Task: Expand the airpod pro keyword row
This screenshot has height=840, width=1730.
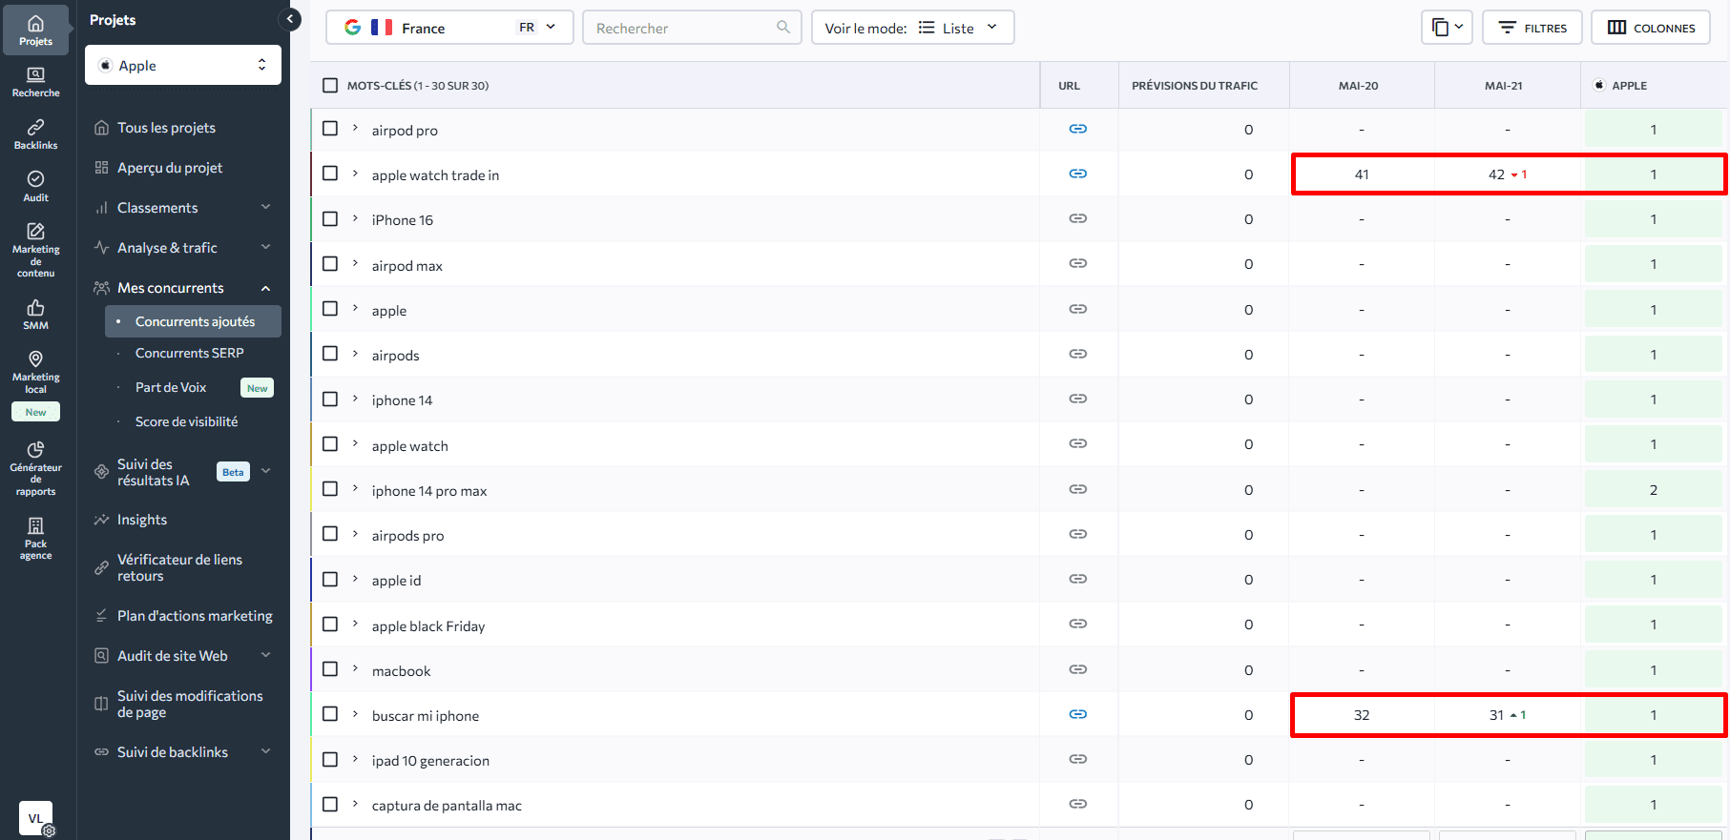Action: [x=355, y=127]
